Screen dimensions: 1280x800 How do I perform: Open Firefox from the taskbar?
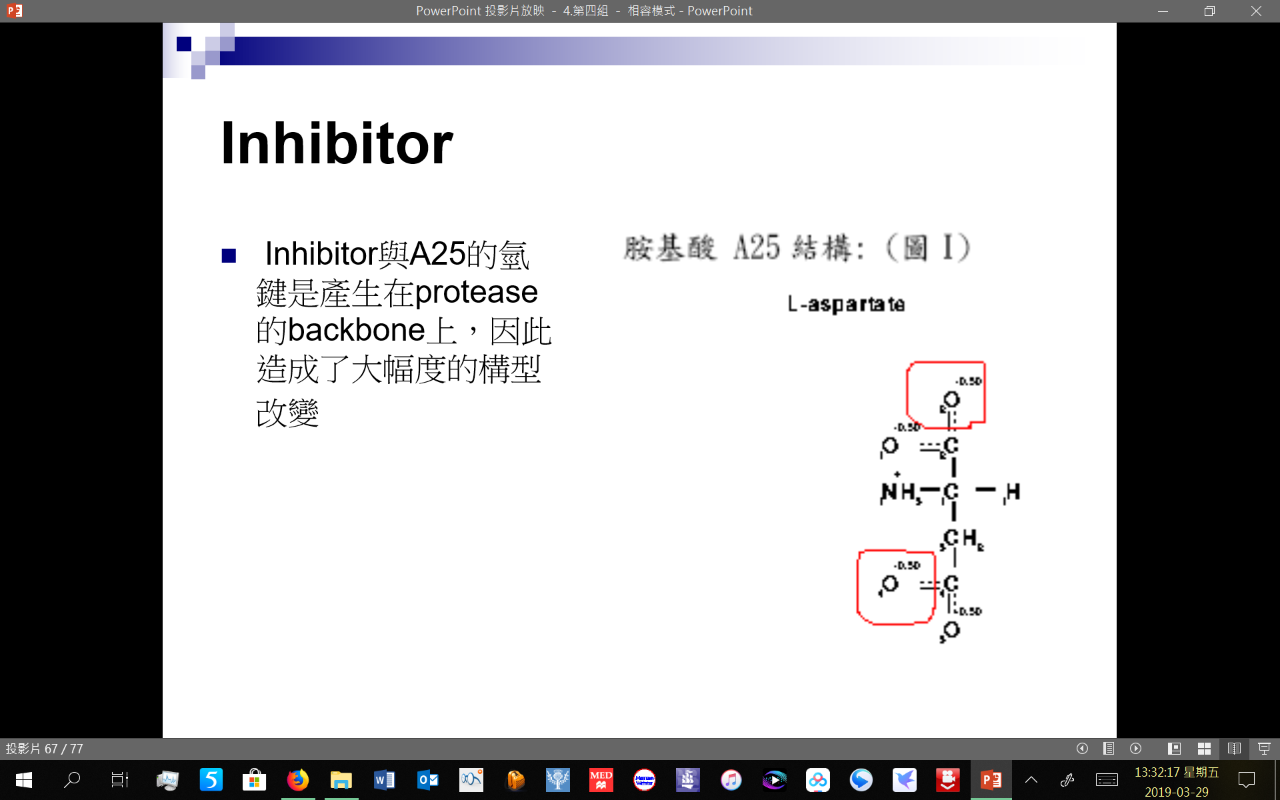(x=298, y=779)
